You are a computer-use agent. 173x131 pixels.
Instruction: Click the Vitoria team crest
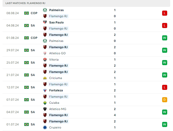point(45,60)
